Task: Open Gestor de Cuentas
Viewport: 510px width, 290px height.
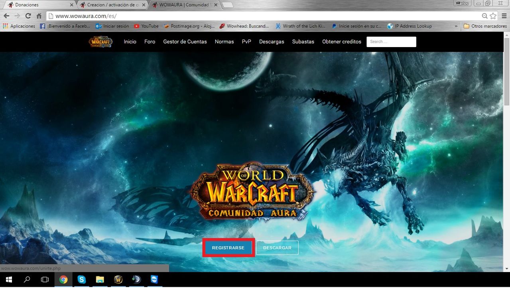Action: tap(185, 41)
